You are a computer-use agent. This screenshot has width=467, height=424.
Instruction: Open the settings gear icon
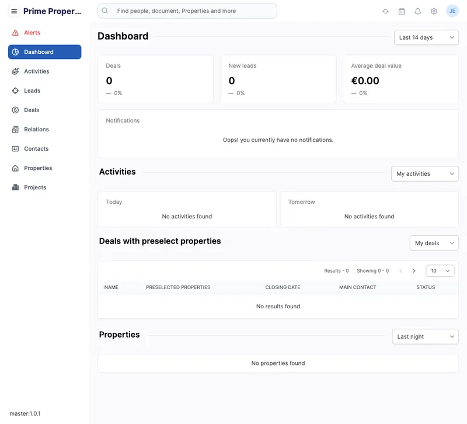pos(433,11)
